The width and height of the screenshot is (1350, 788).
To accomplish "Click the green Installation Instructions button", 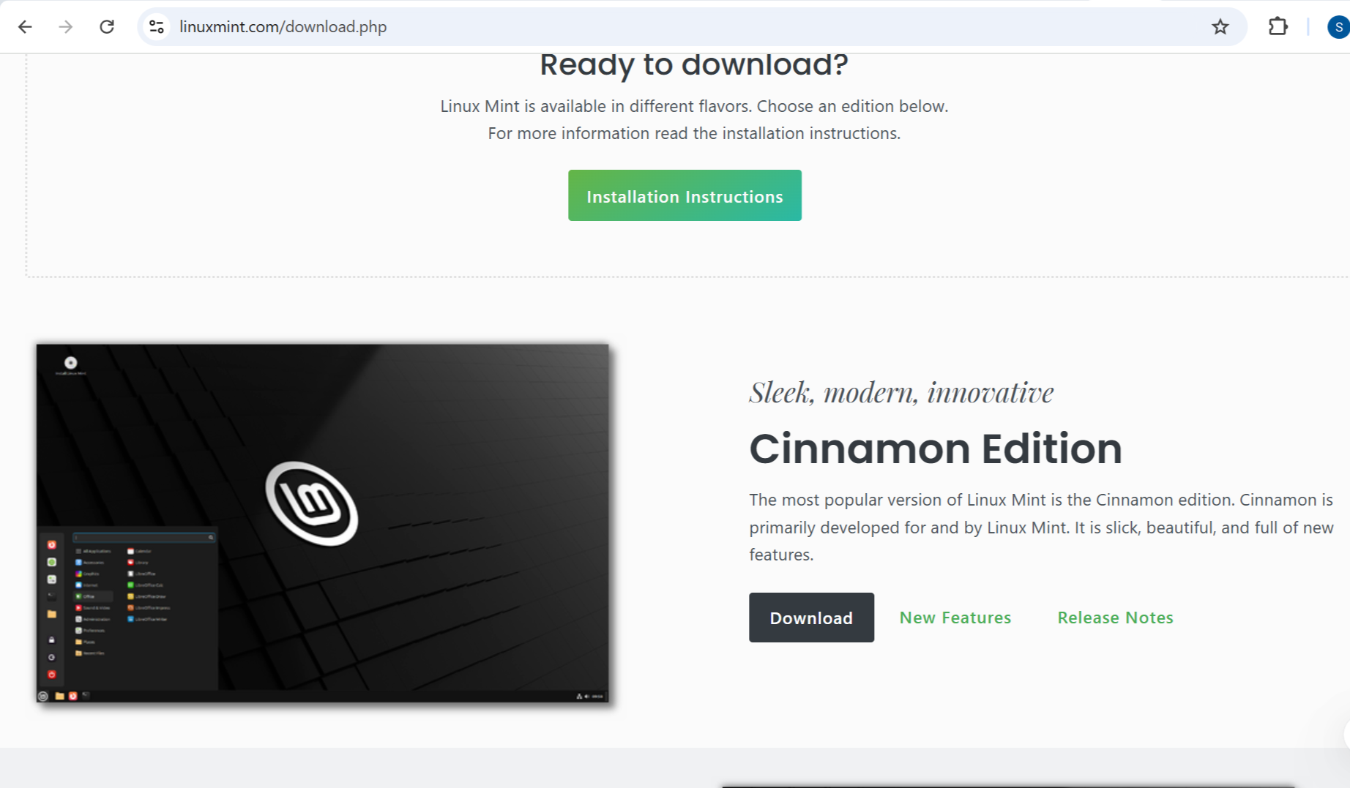I will (685, 196).
